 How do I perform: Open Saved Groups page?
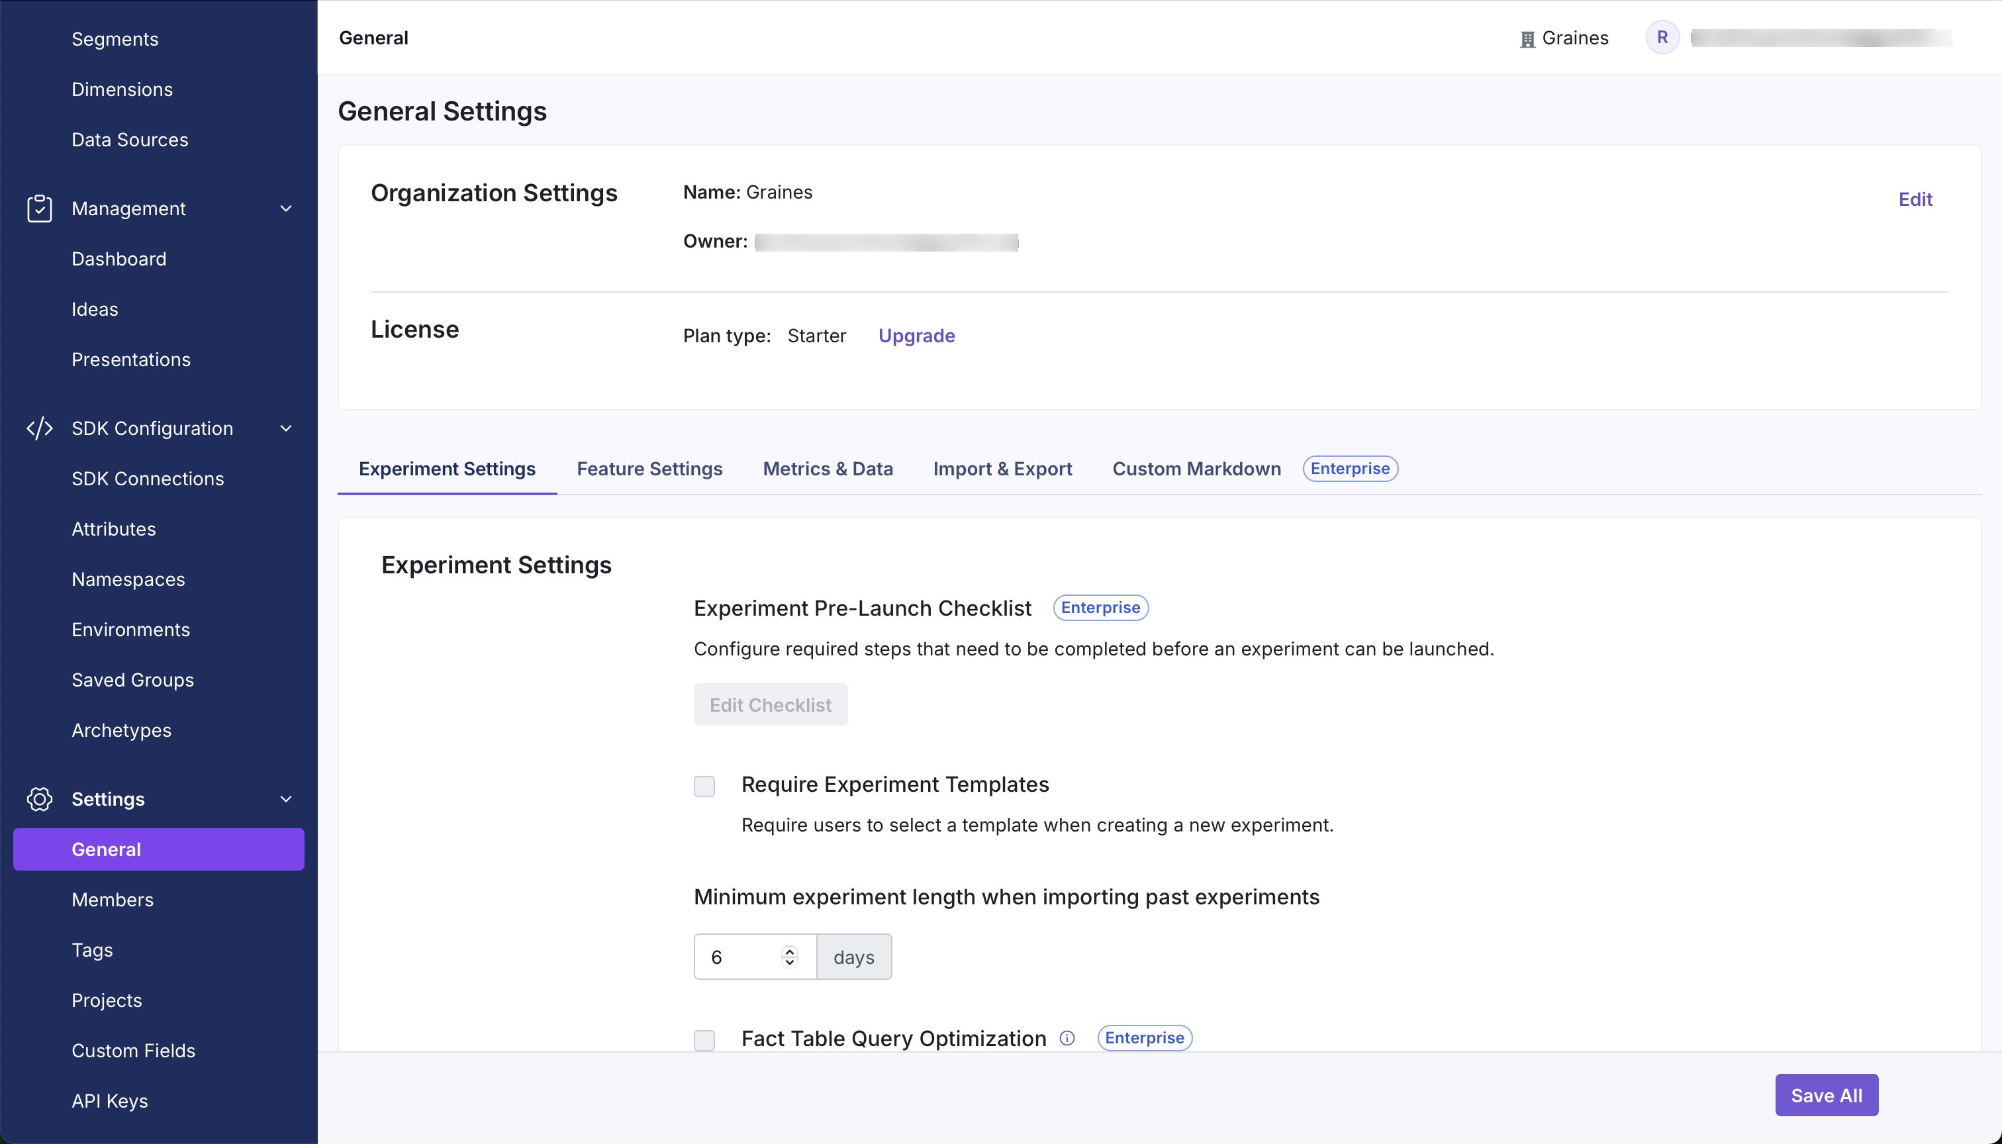132,681
